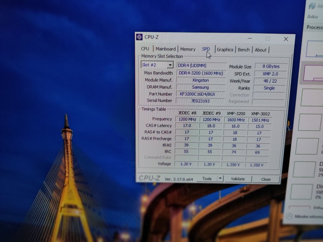Close the CPU-Z window with the X
Screen dimensions: 323x242
point(286,39)
